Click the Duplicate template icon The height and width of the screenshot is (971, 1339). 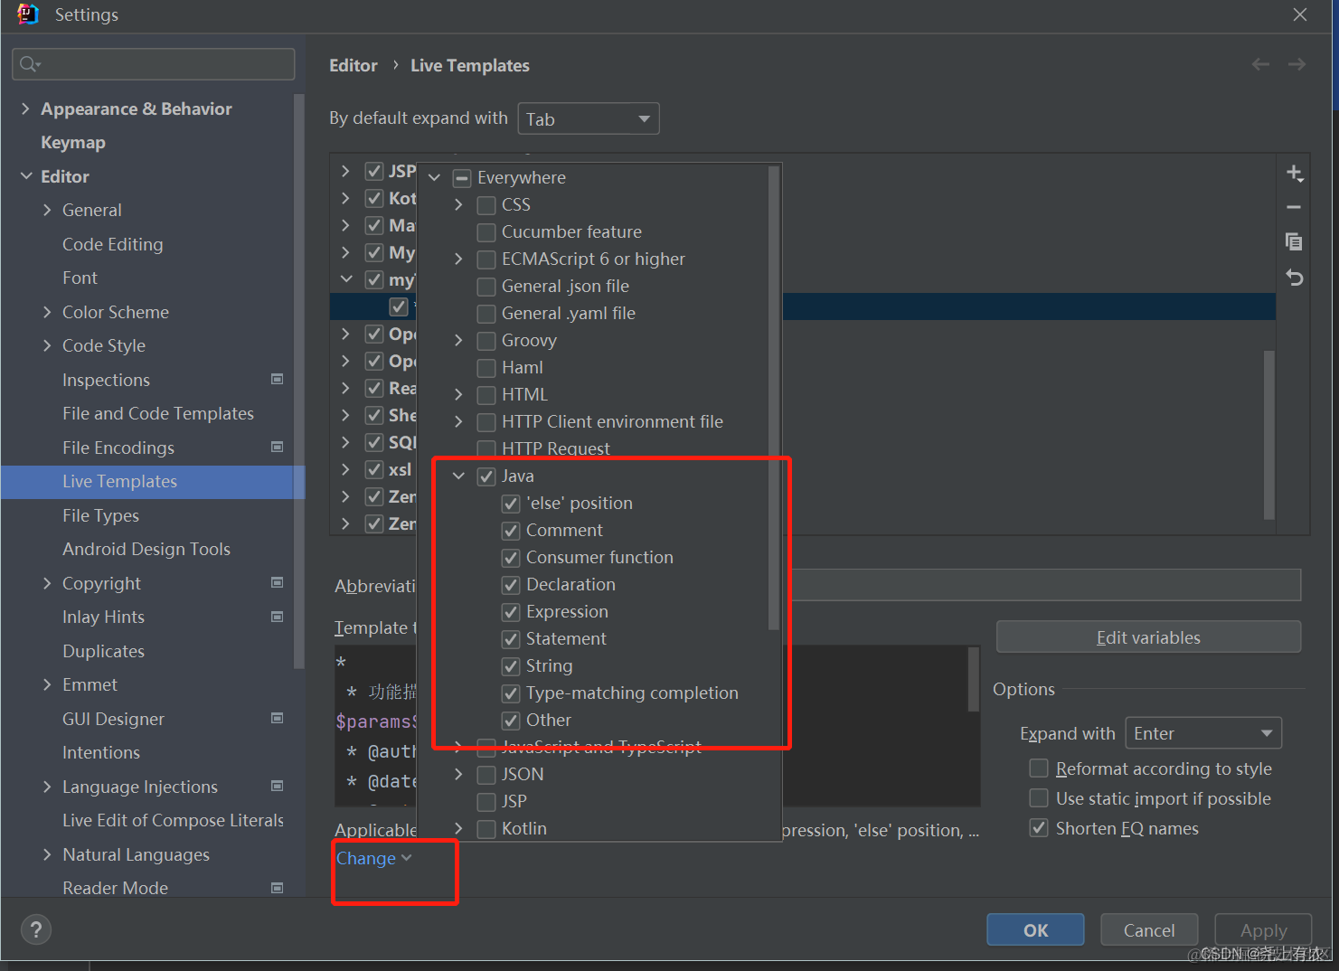pos(1295,241)
